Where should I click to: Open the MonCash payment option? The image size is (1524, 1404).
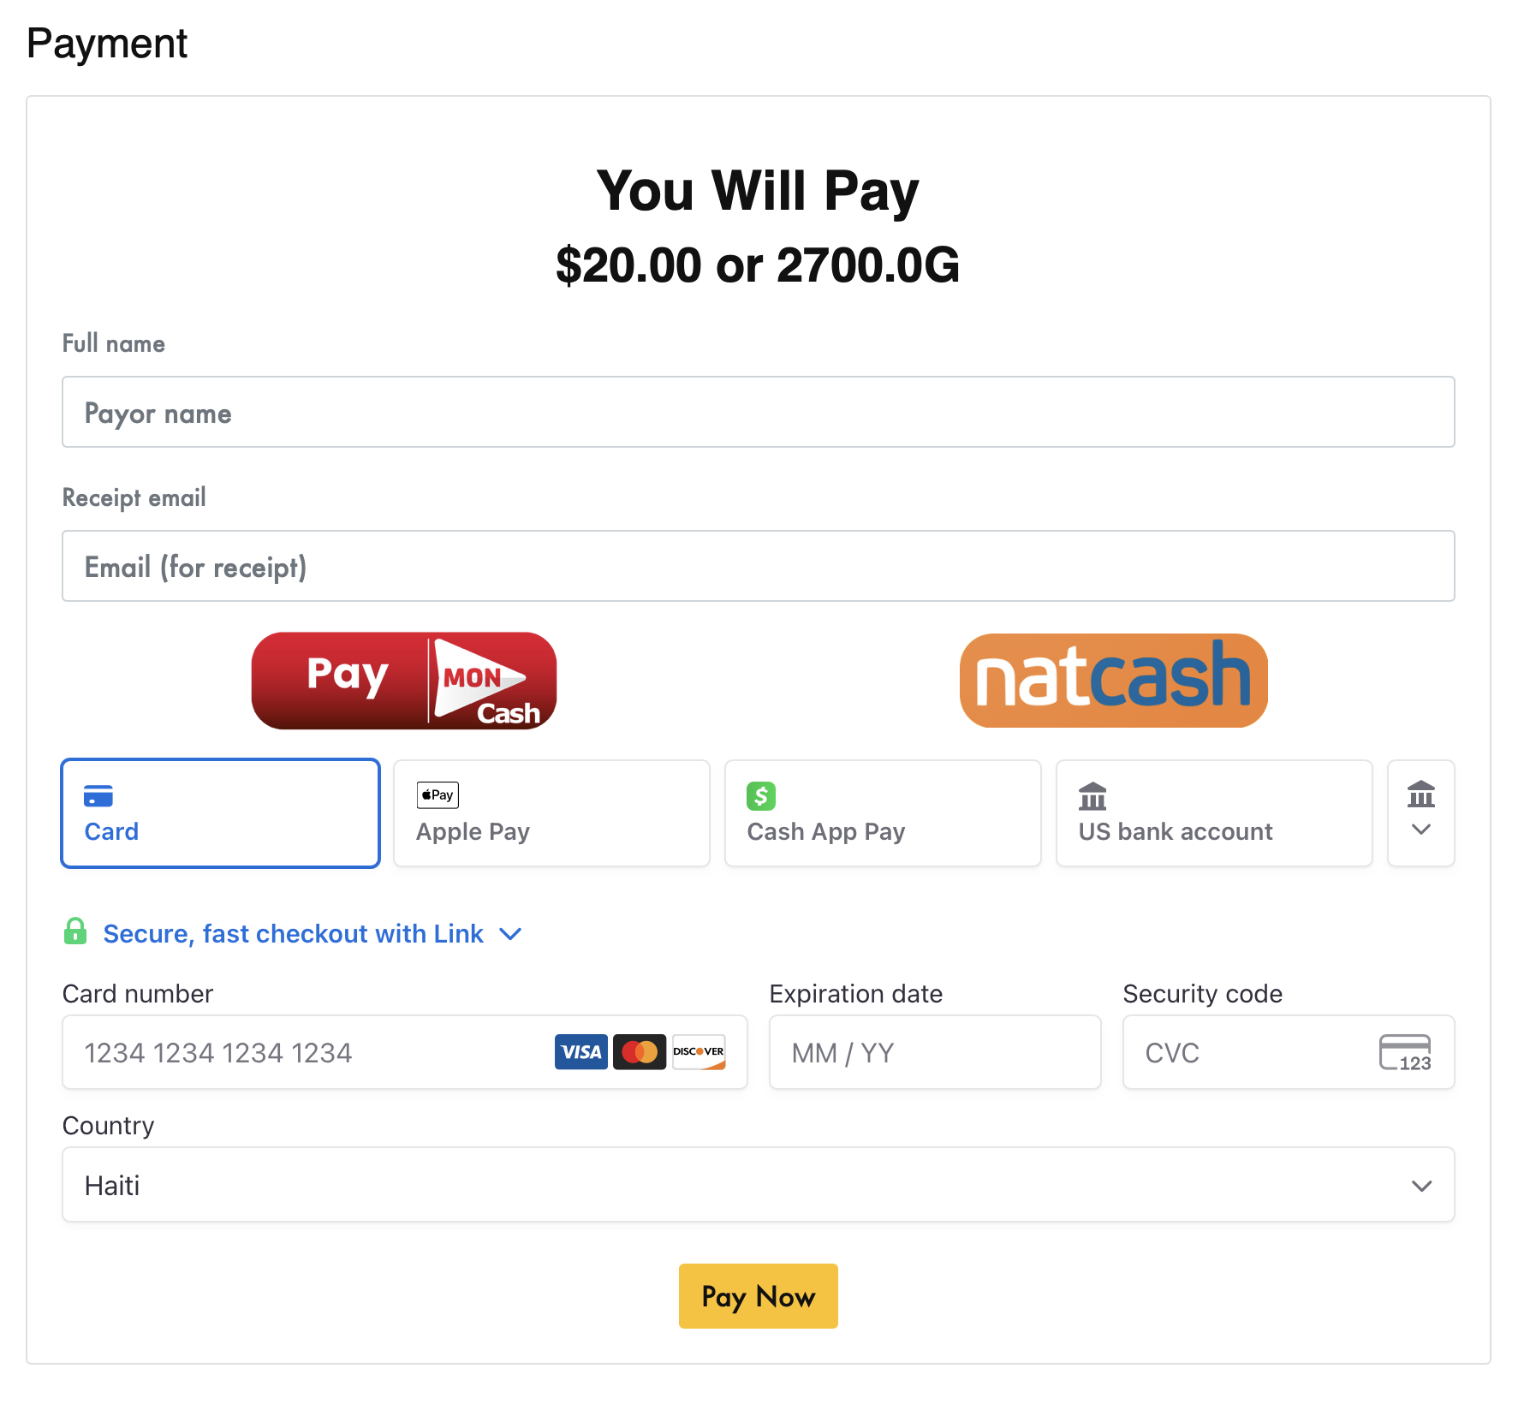[x=403, y=681]
